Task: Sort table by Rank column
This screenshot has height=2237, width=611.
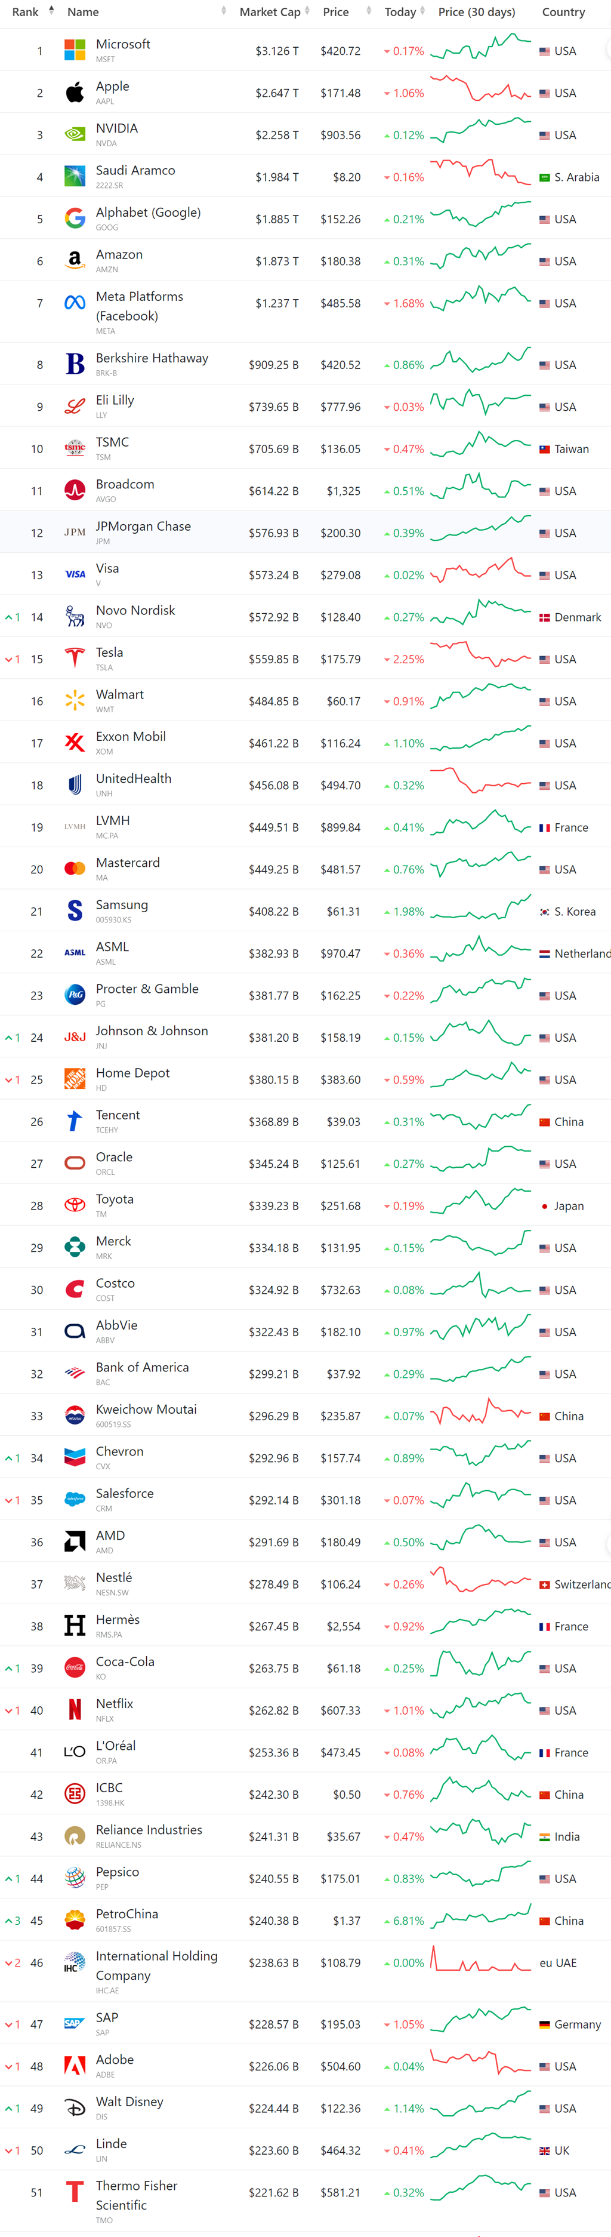Action: click(26, 12)
